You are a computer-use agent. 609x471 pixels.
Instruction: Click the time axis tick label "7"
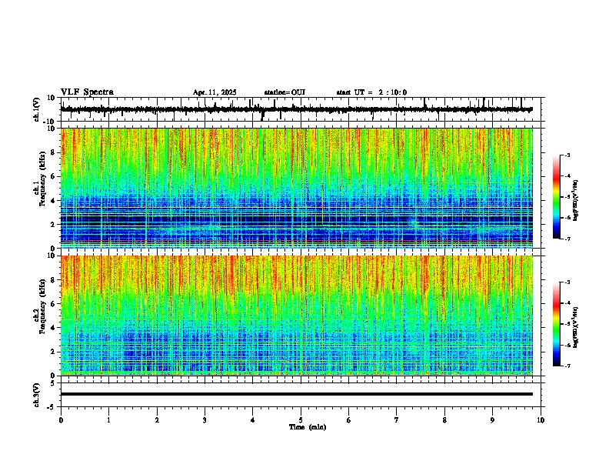point(397,420)
